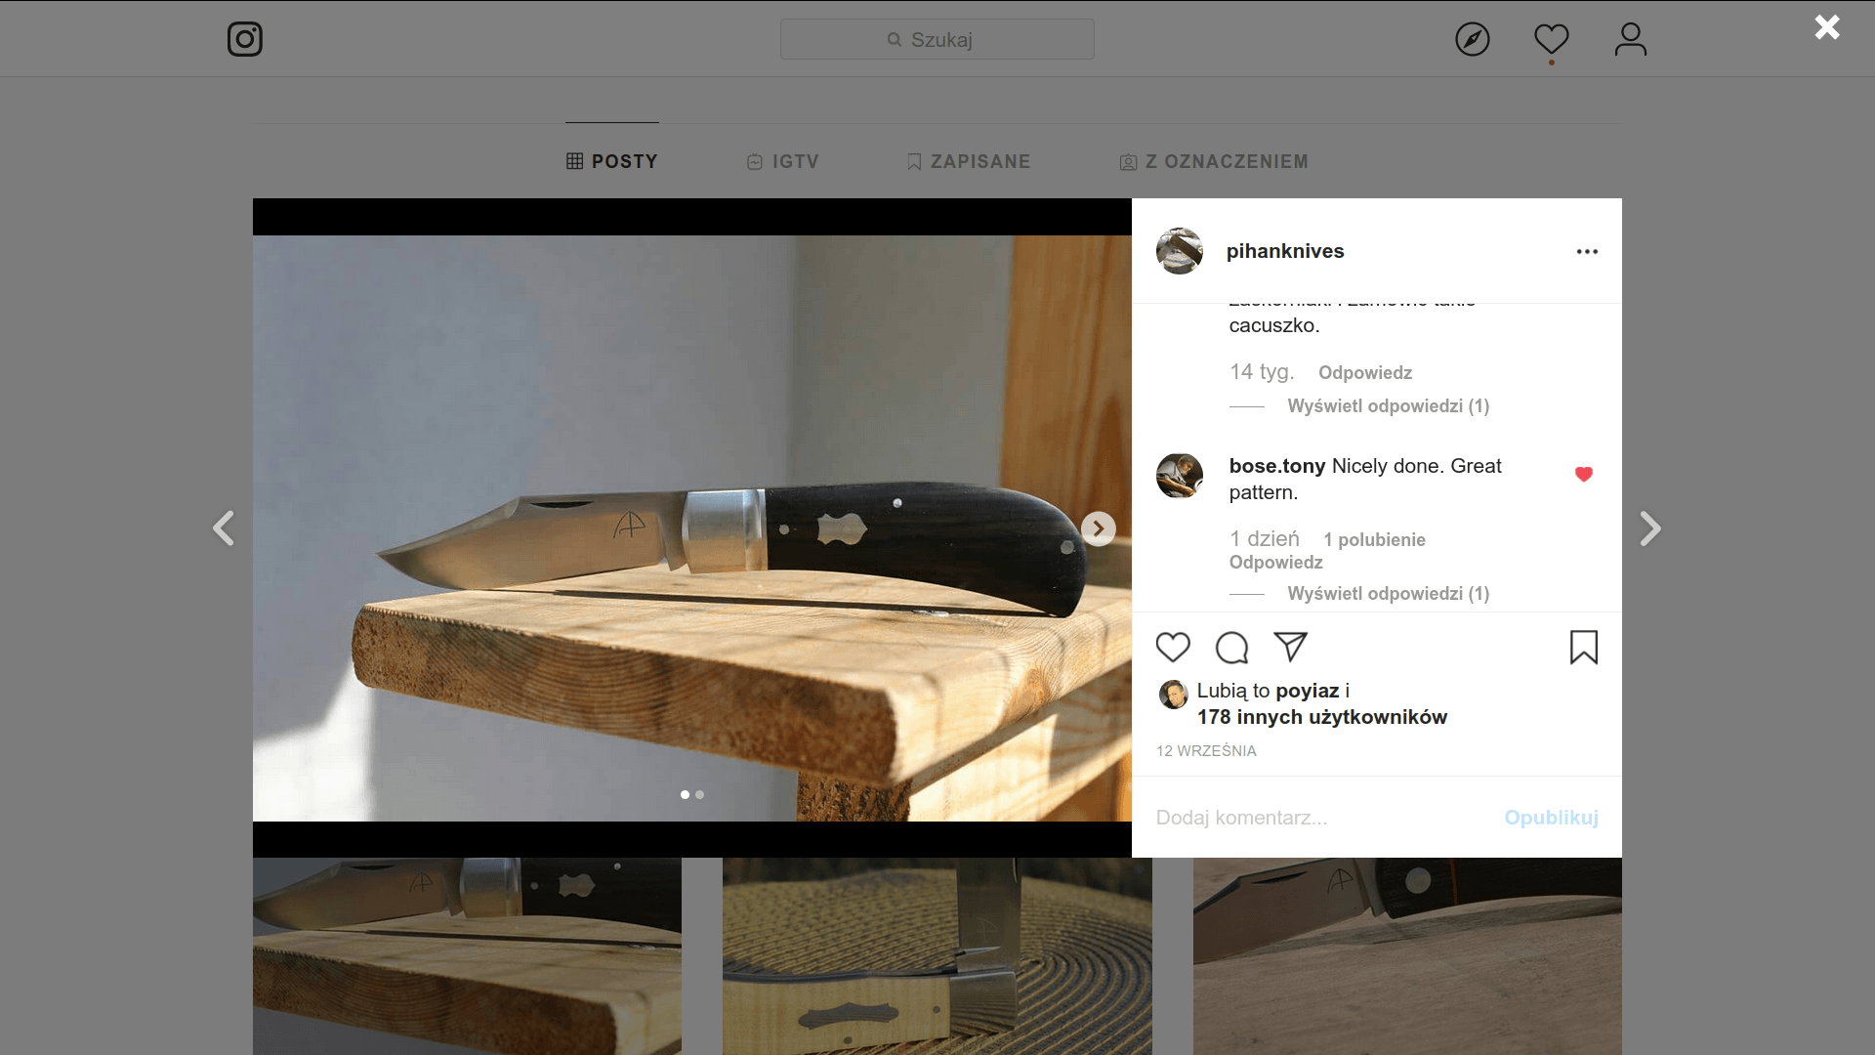Open the Explore compass icon
The width and height of the screenshot is (1875, 1055).
coord(1472,39)
